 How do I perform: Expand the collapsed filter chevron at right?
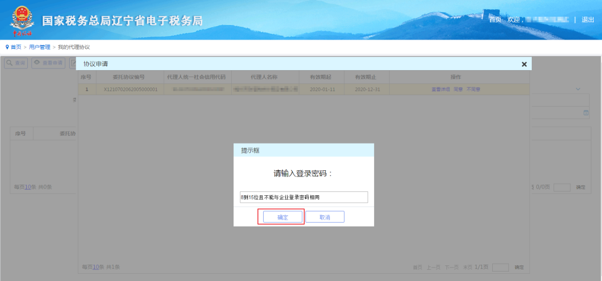click(x=578, y=89)
